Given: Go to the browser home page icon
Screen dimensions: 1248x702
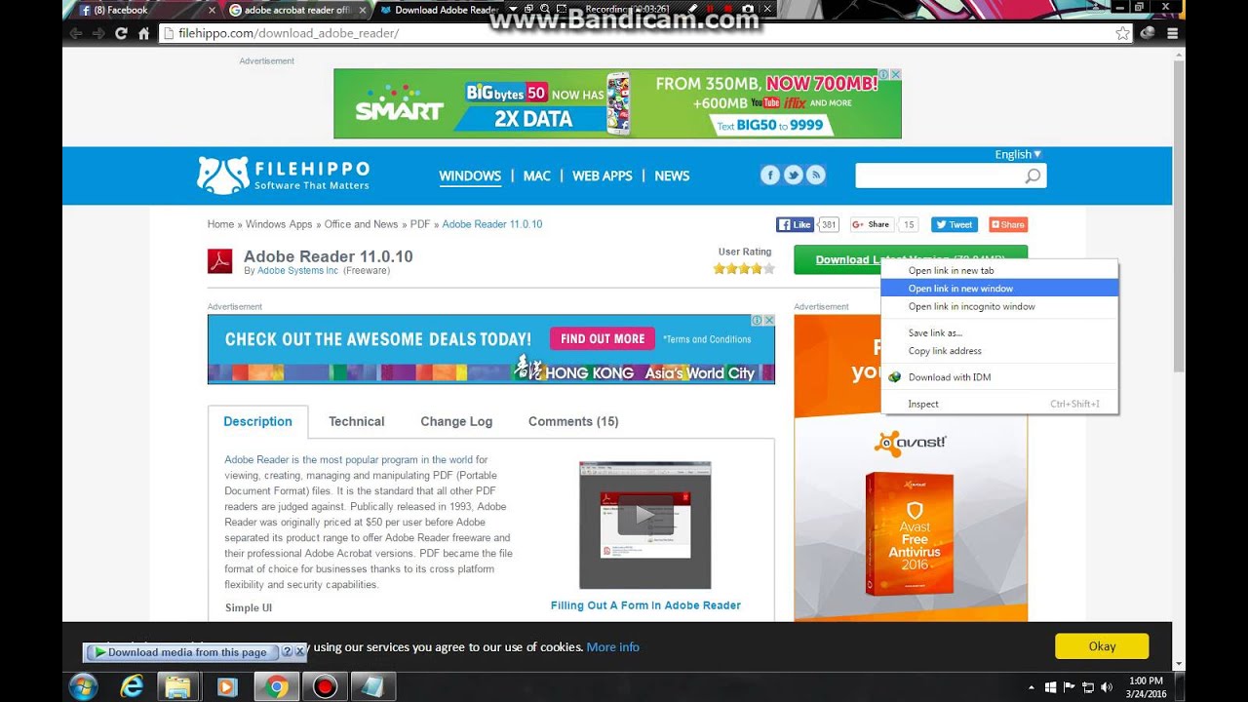Looking at the screenshot, I should pyautogui.click(x=143, y=33).
